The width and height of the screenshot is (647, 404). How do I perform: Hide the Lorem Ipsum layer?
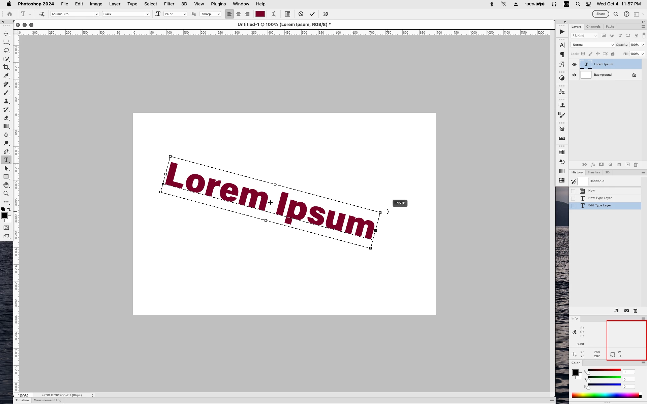574,64
